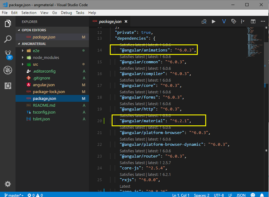Open the View menu
The image size is (269, 197).
45,13
